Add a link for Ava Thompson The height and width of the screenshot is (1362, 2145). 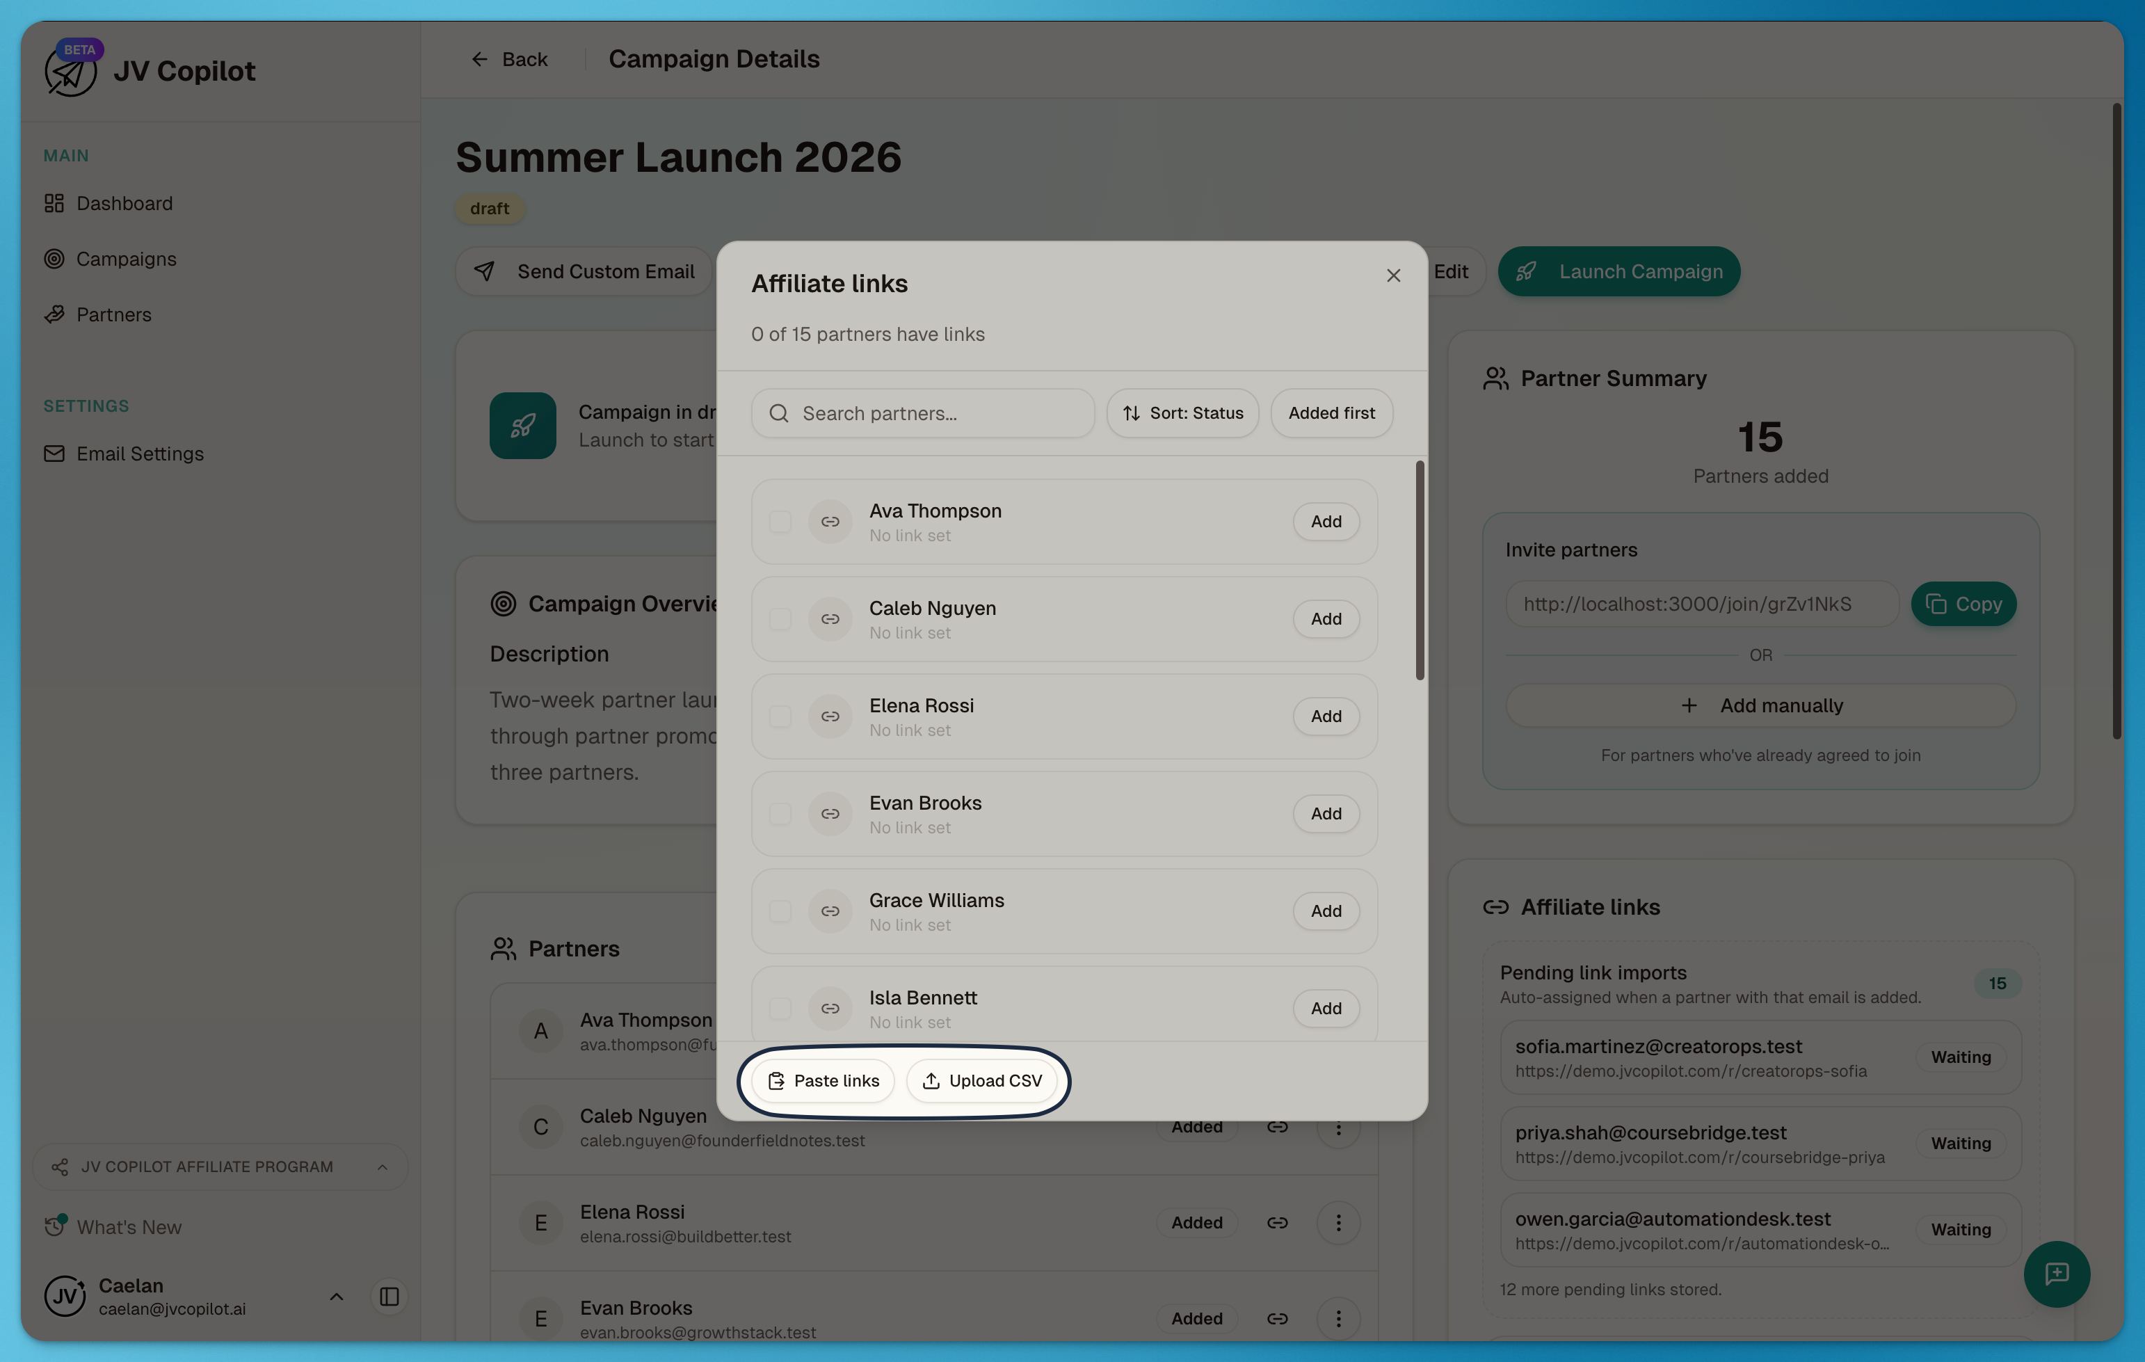point(1326,522)
